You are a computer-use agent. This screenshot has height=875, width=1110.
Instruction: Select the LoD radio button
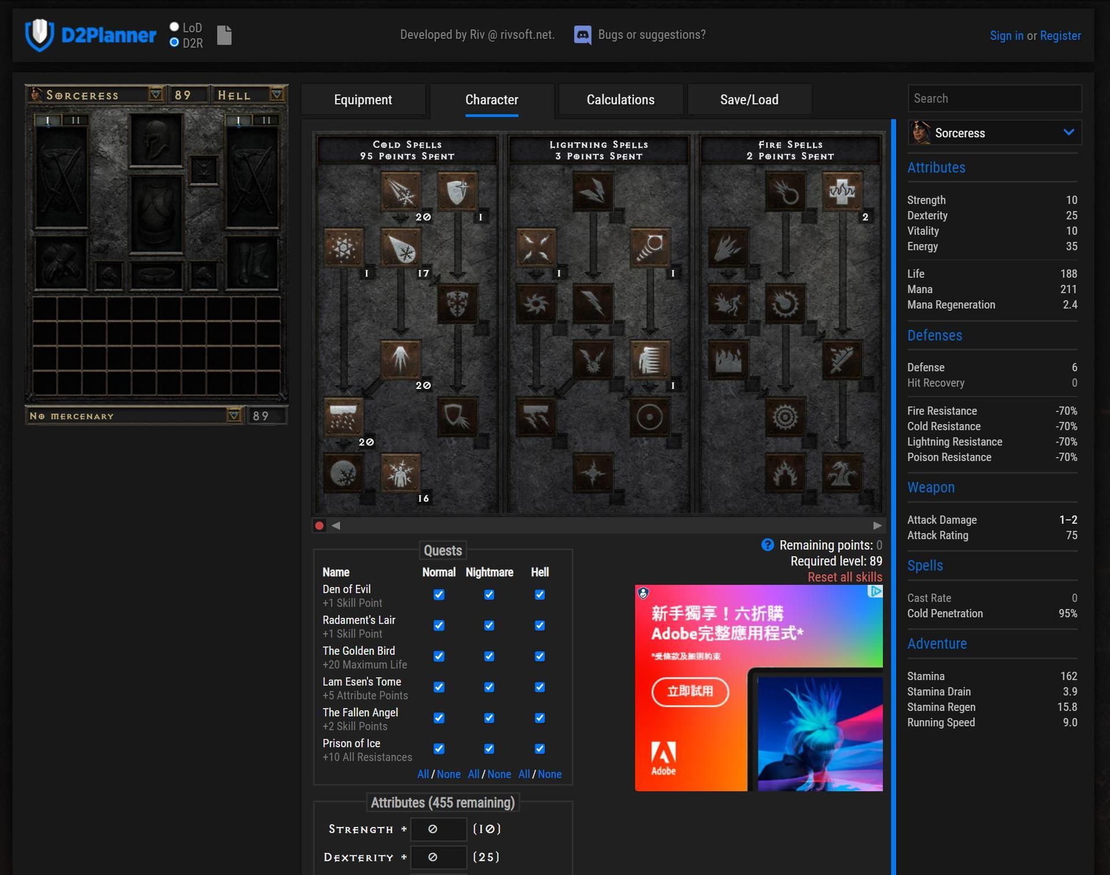[x=174, y=27]
